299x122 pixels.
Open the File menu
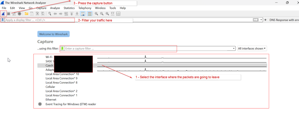4,8
